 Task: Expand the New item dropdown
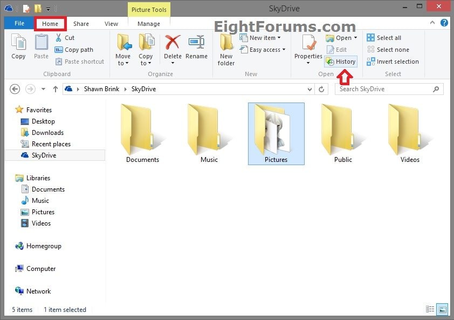click(279, 38)
